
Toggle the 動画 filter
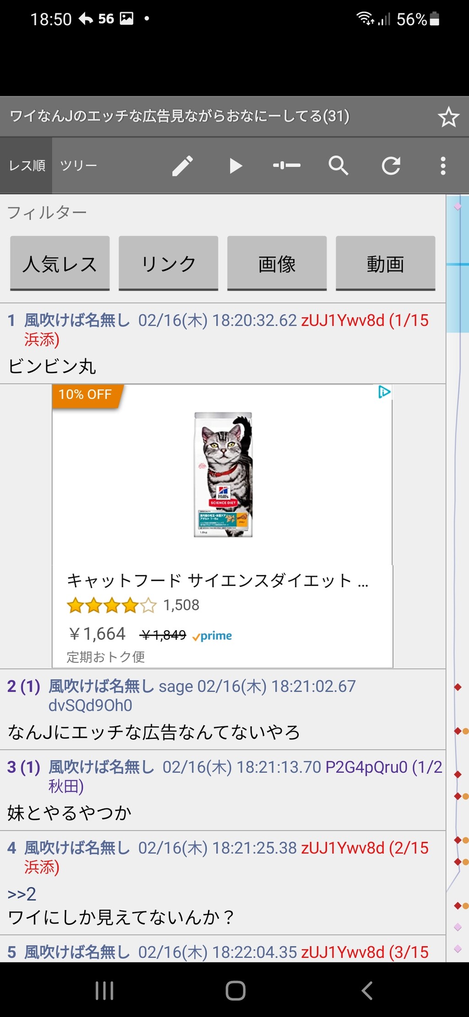pyautogui.click(x=386, y=264)
